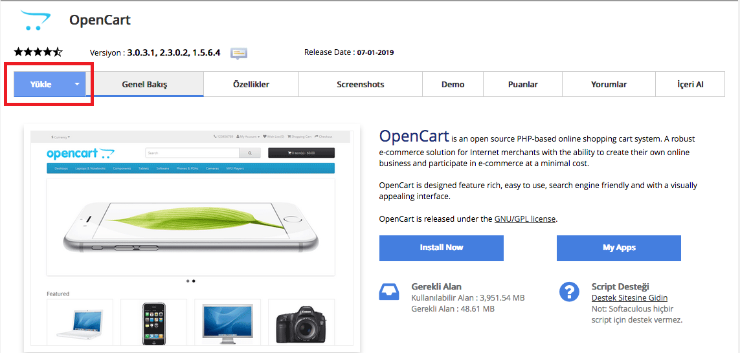The image size is (740, 353).
Task: Click the monitor featured product thumbnail
Action: [227, 323]
